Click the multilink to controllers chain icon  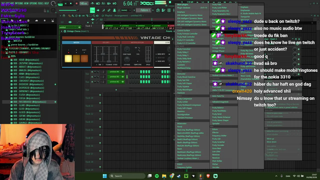(x=109, y=10)
